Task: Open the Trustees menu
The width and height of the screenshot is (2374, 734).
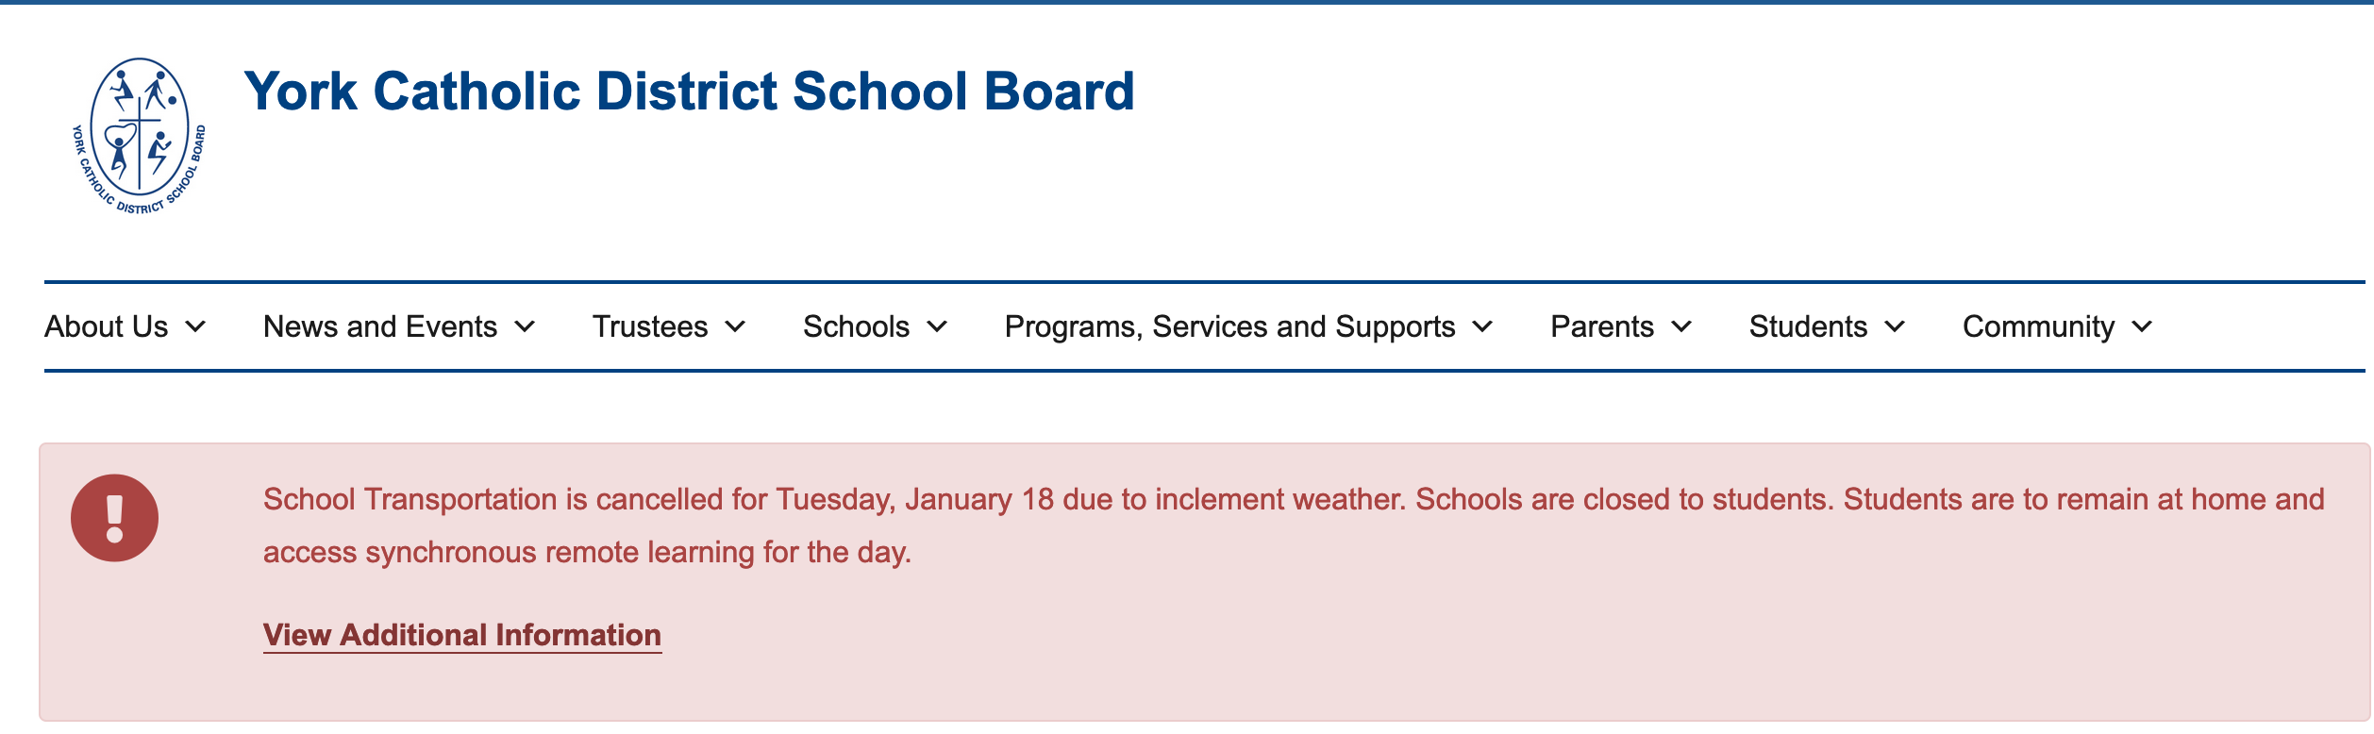Action: (650, 327)
